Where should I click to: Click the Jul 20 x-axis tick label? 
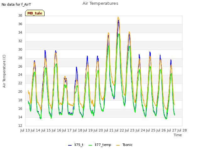[98, 130]
